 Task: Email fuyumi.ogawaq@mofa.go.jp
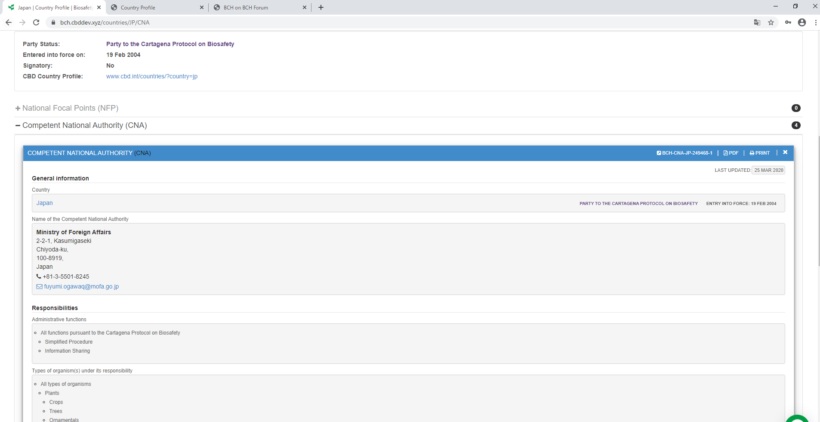tap(81, 286)
